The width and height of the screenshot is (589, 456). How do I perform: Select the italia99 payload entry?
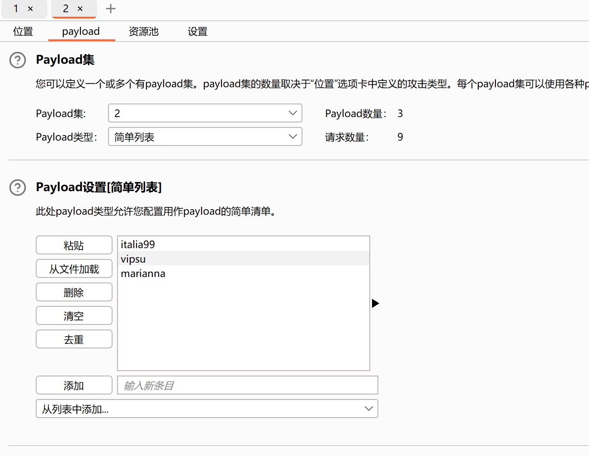[x=244, y=244]
